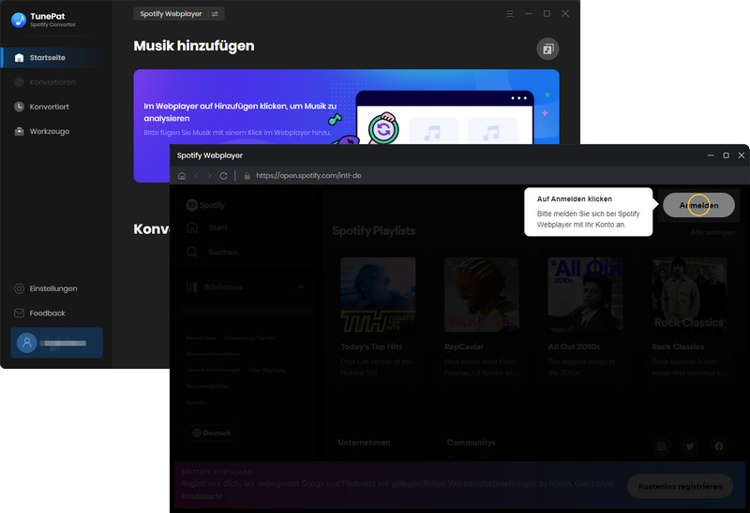Open Spotify Facebook icon

click(719, 447)
